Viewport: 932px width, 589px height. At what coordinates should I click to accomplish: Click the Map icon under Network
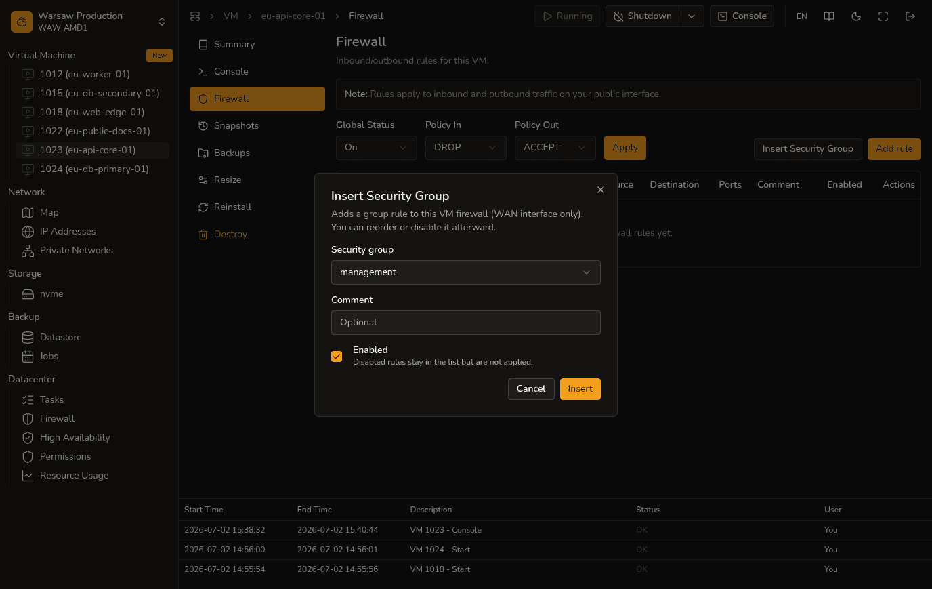[28, 212]
